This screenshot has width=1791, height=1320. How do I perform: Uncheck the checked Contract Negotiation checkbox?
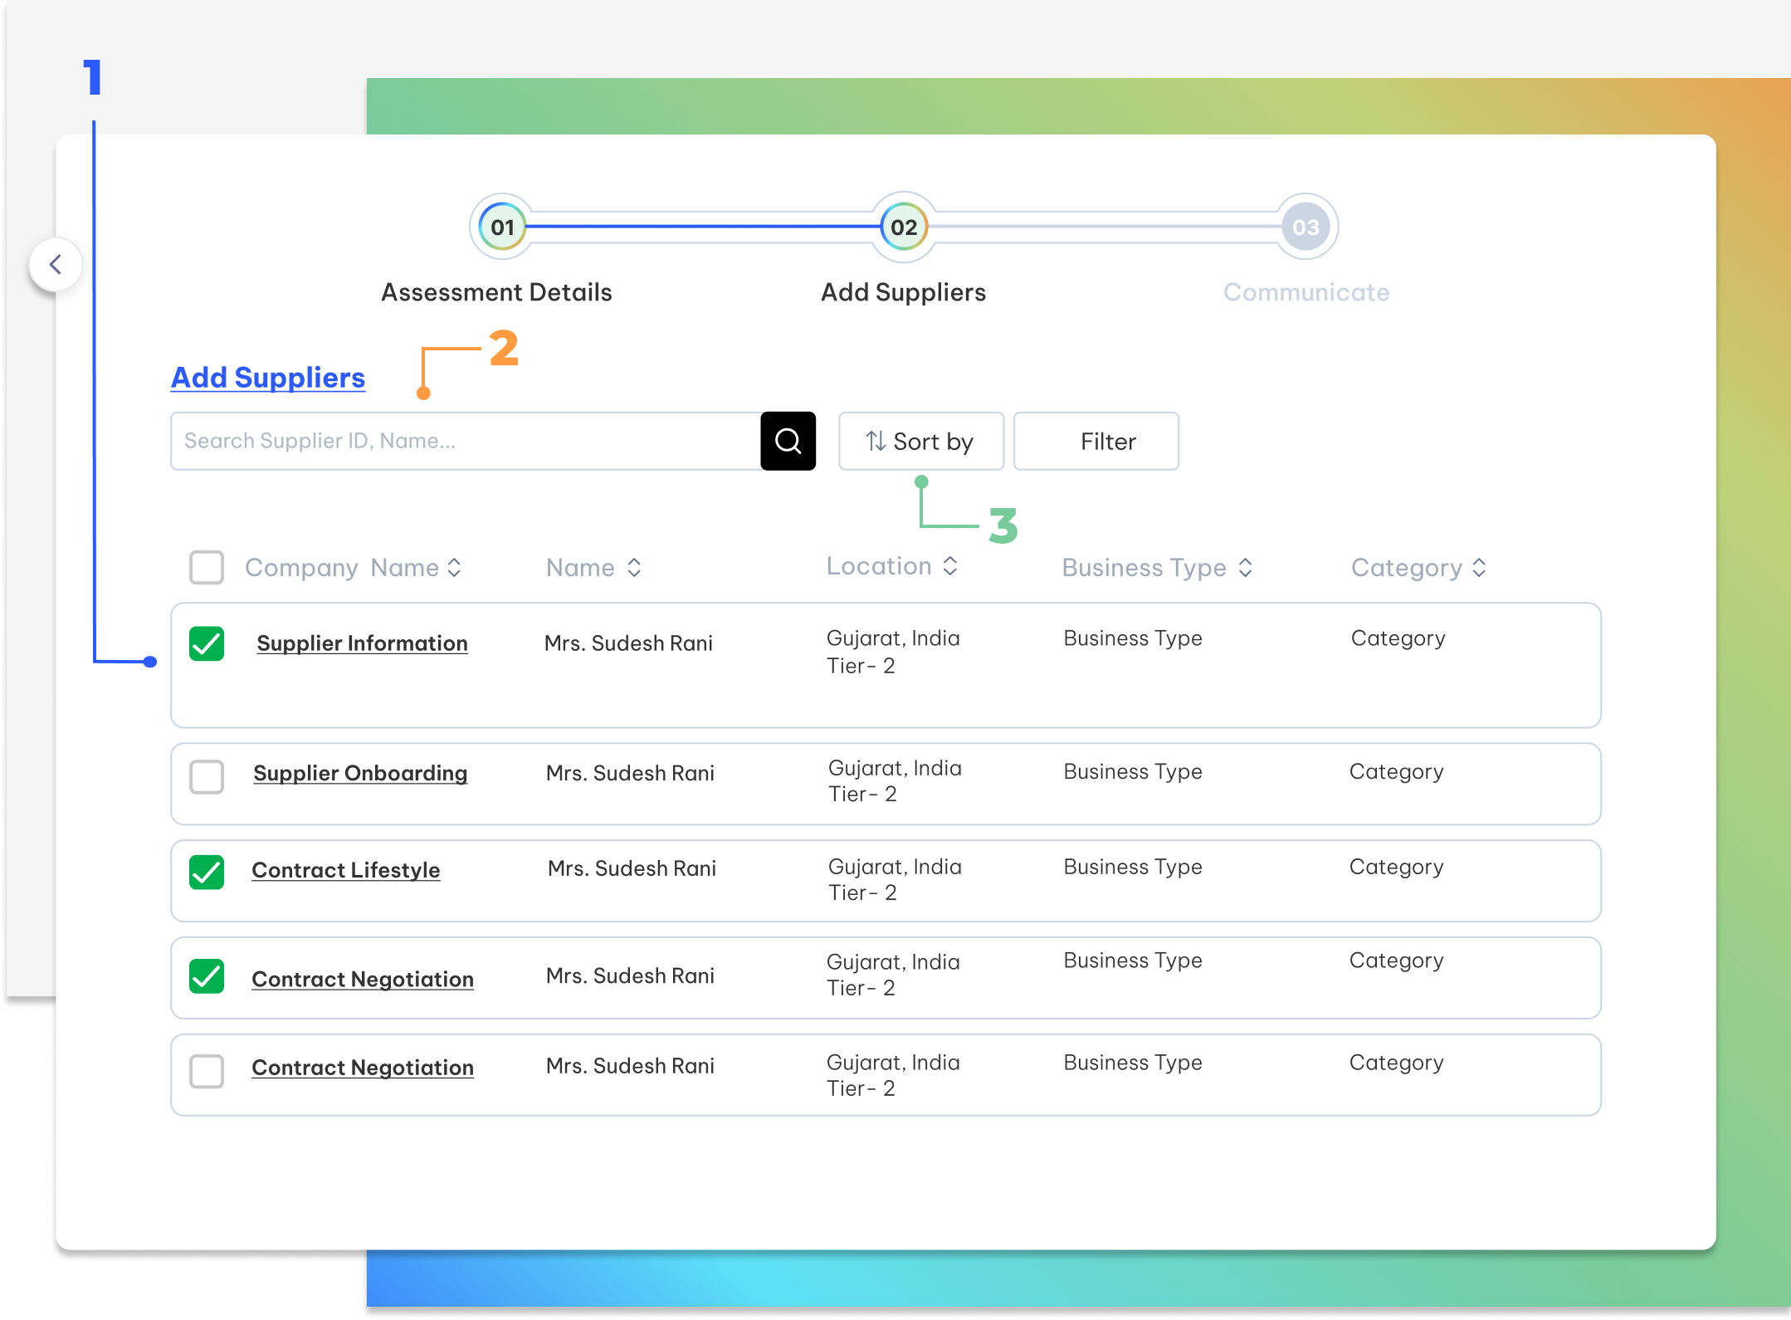click(207, 976)
